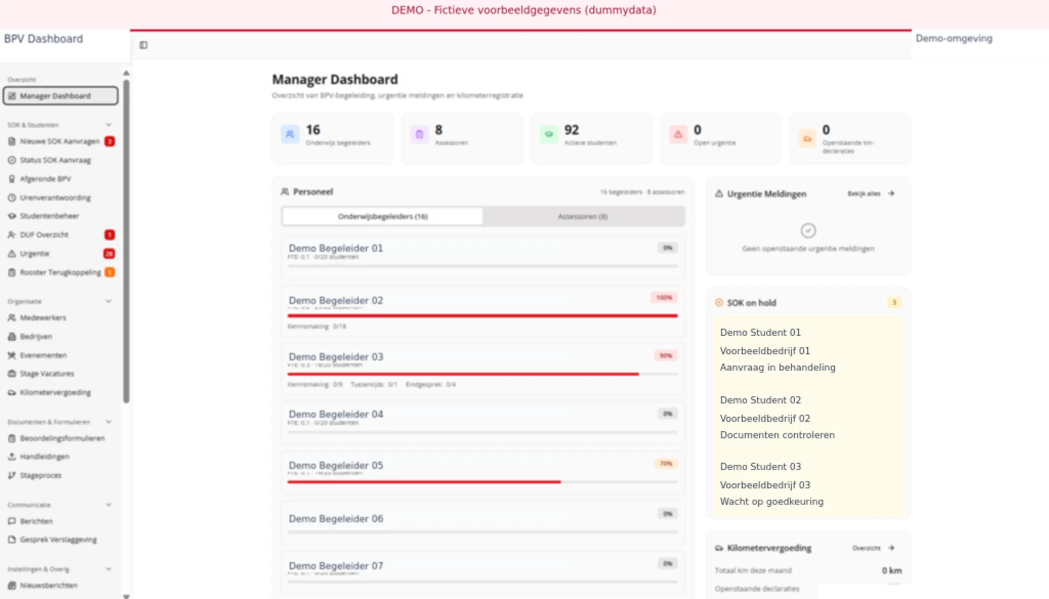Open DUF Overzicht page

[x=61, y=235]
